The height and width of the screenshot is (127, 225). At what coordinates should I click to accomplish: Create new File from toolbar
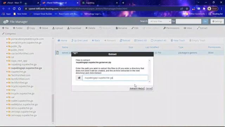[x=6, y=28]
